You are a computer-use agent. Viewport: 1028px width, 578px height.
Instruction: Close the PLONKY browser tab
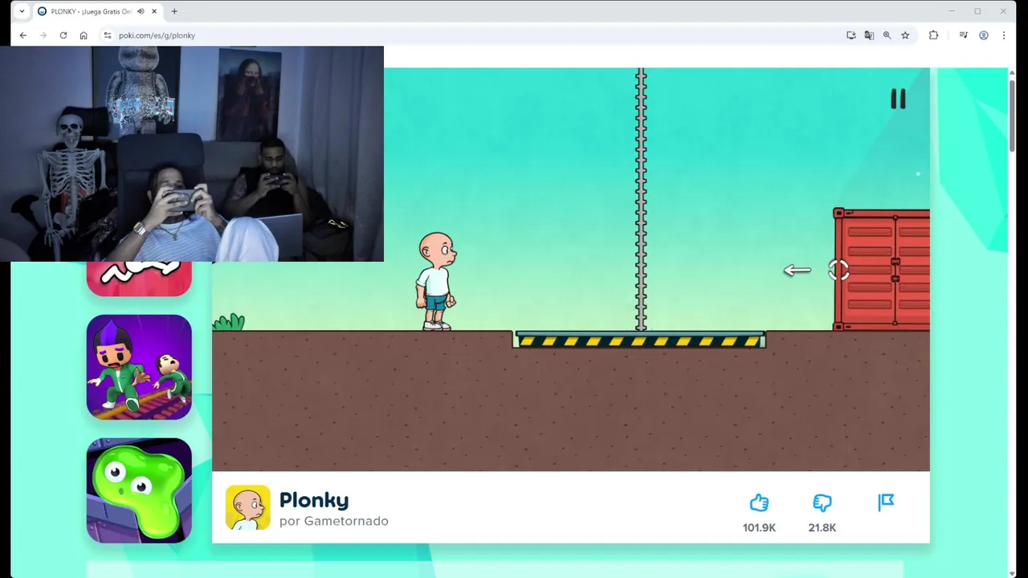pos(154,11)
